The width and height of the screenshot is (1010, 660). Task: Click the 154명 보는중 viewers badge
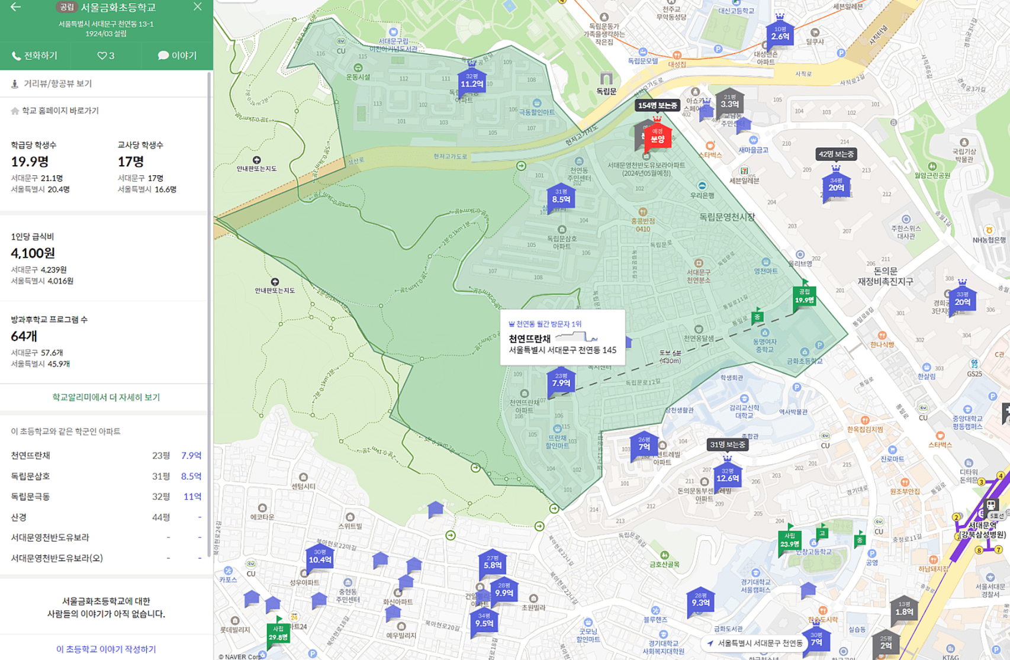click(657, 105)
